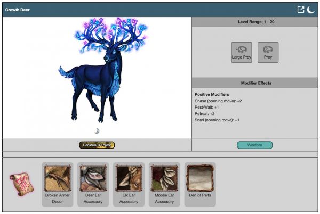Screen dimensions: 320x214
Task: Click the Deciduous Forest biome badge
Action: coord(97,145)
